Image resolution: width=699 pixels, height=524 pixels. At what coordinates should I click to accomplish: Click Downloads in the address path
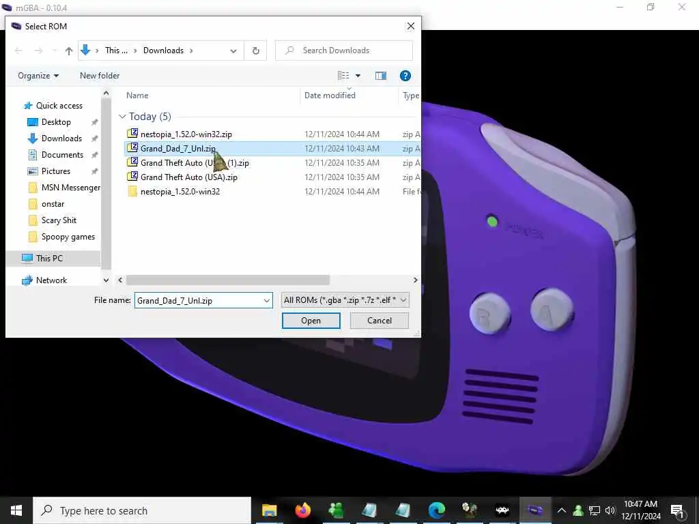tap(163, 50)
